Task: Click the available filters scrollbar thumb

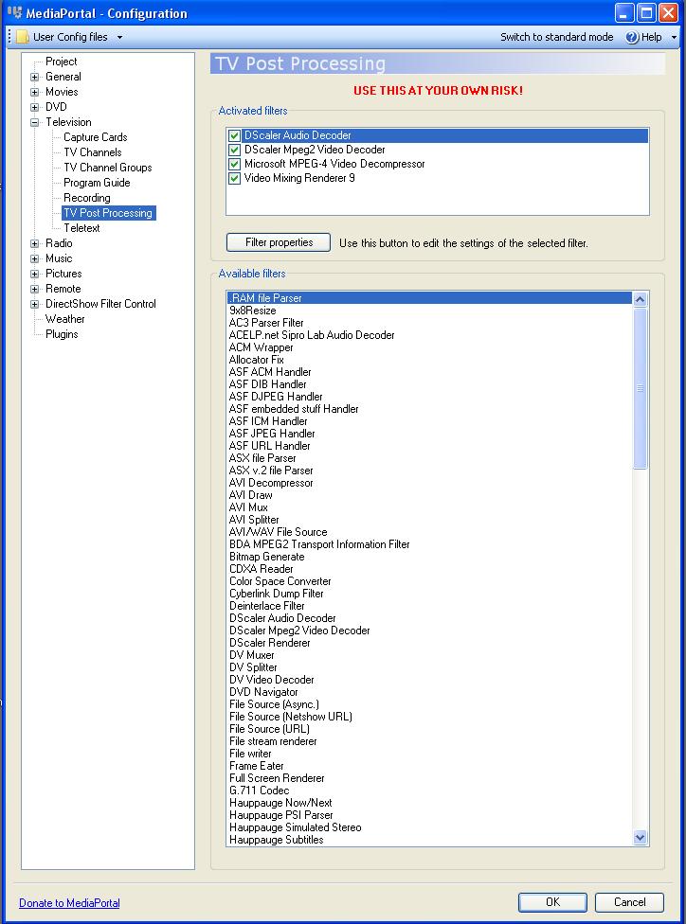Action: click(640, 388)
